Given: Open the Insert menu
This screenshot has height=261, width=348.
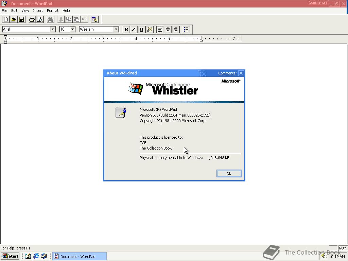Looking at the screenshot, I should point(38,11).
